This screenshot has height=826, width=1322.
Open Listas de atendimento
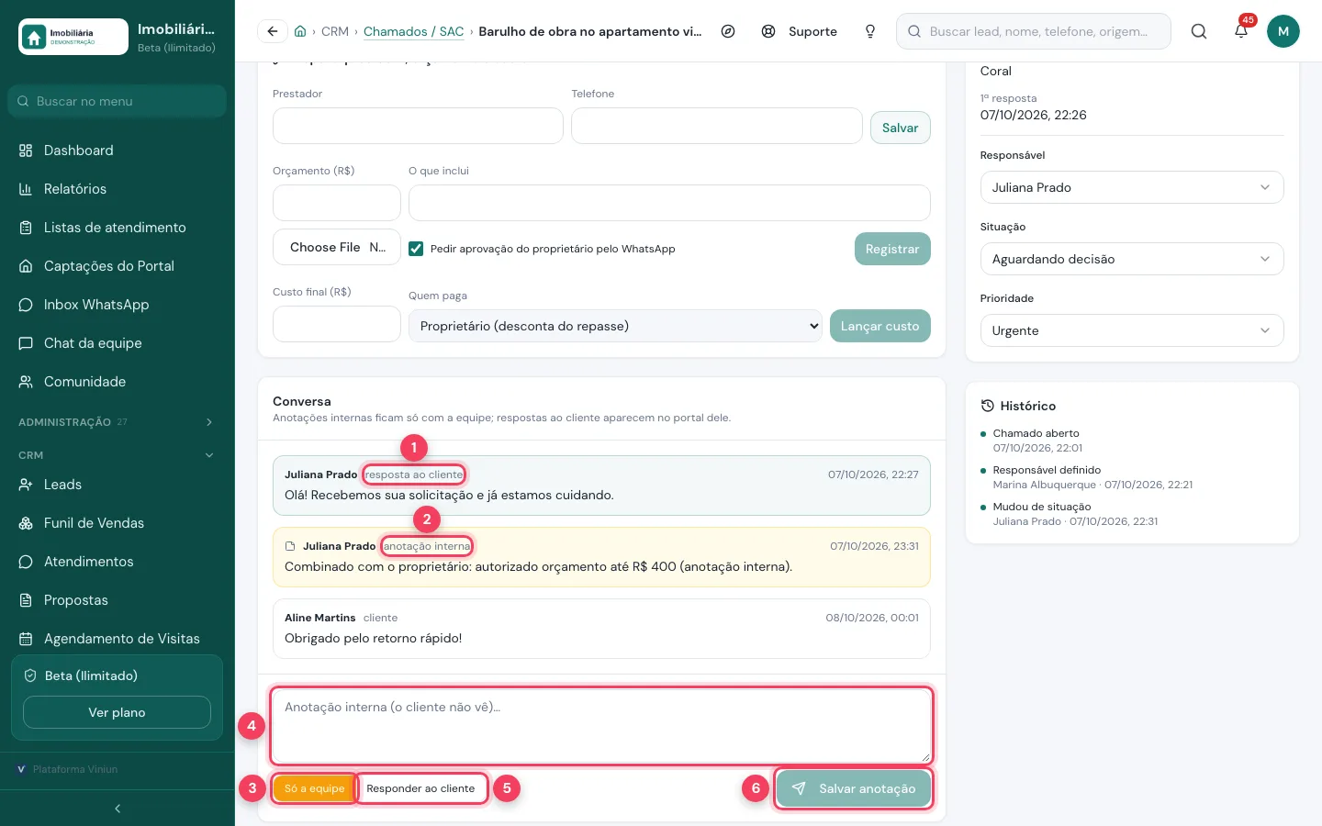[118, 228]
